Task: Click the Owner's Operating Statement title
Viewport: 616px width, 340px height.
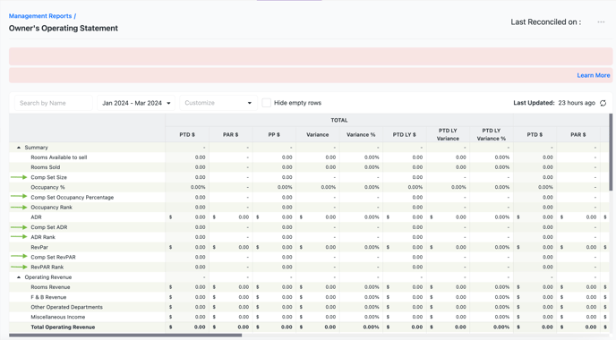Action: click(64, 29)
